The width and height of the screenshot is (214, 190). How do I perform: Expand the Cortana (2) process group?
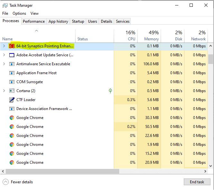coord(4,91)
